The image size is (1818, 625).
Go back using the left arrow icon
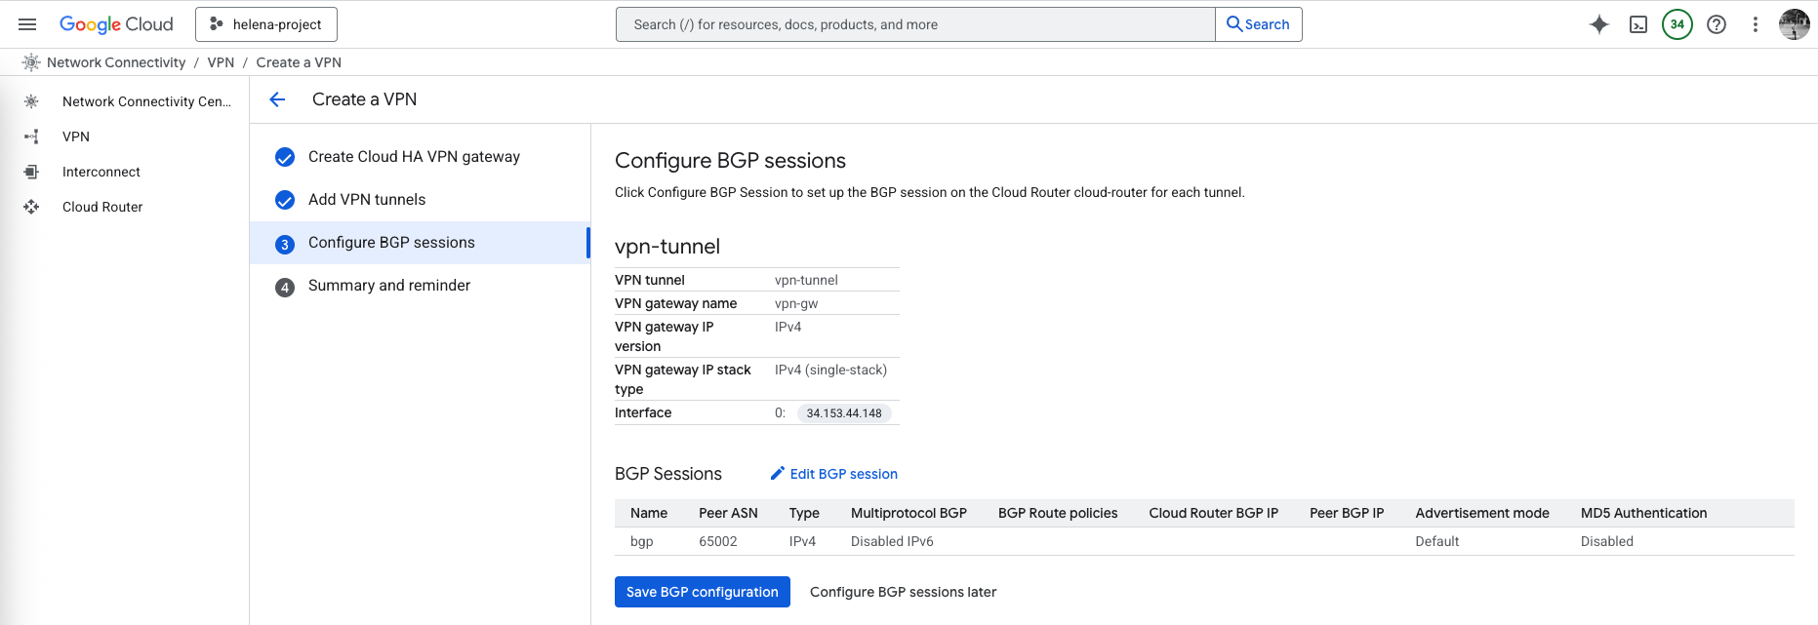point(277,99)
